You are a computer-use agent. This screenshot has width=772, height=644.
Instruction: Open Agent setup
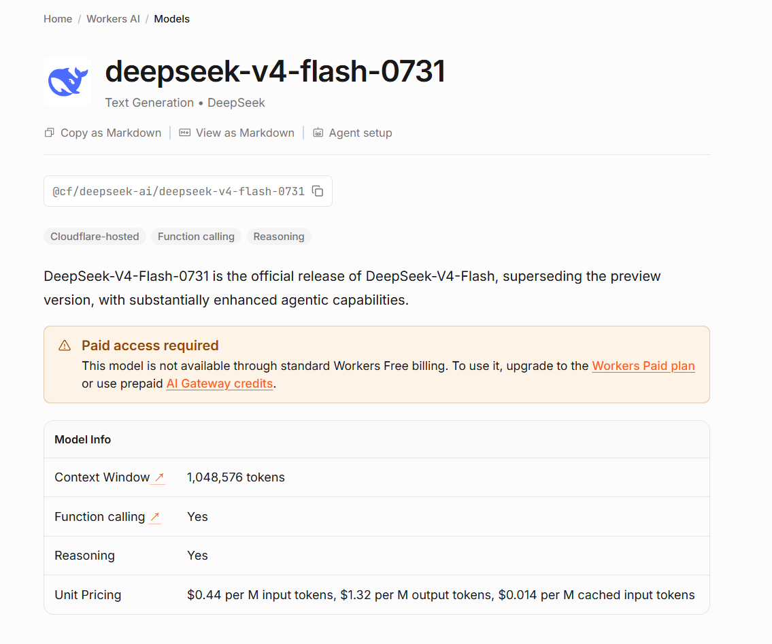[x=360, y=133]
